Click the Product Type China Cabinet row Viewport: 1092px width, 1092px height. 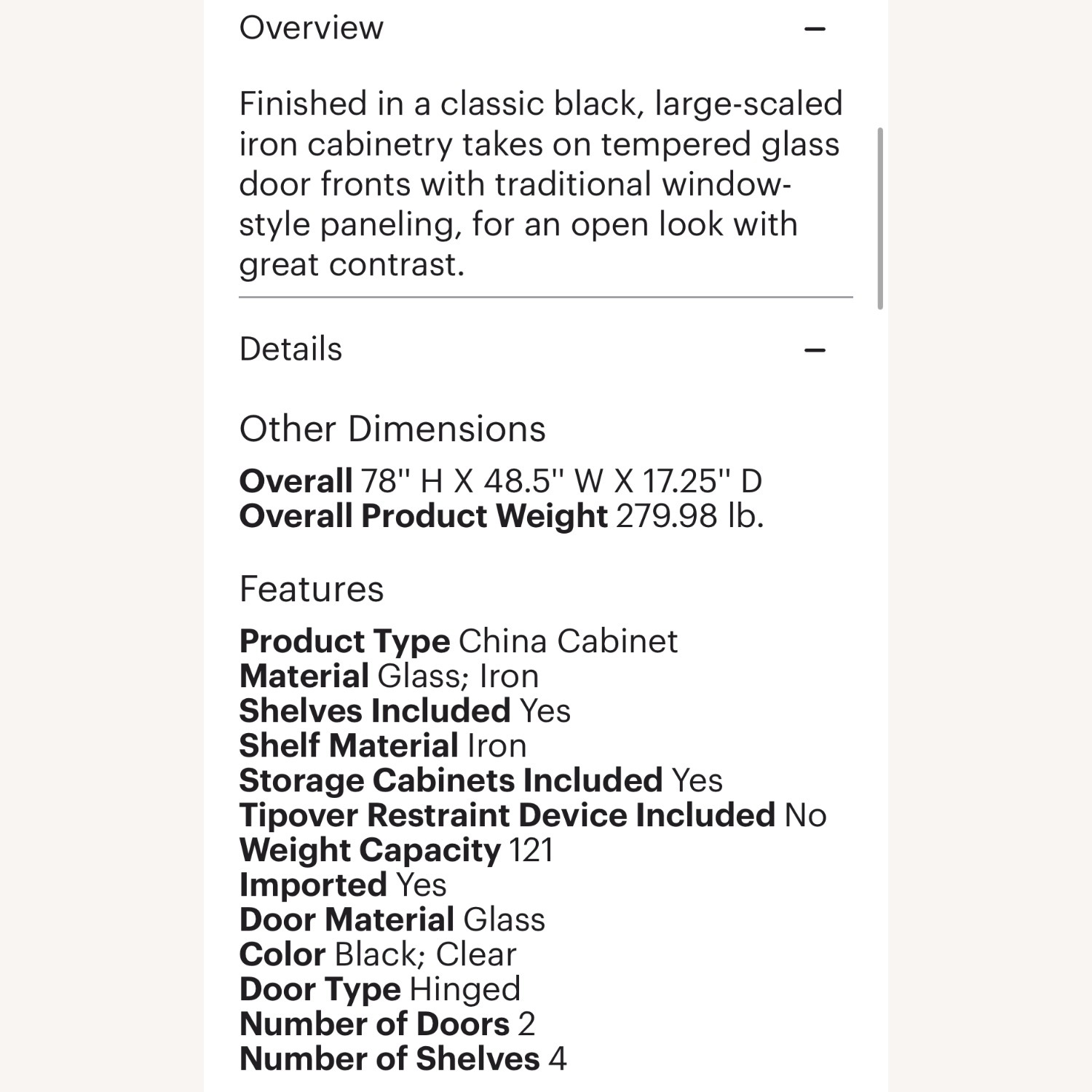(x=458, y=641)
